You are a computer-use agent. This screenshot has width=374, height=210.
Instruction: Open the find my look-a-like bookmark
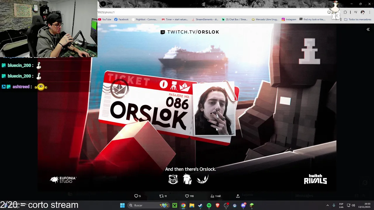tap(312, 20)
